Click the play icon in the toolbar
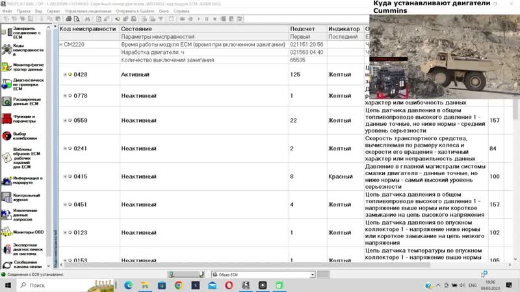The image size is (520, 292). [199, 19]
